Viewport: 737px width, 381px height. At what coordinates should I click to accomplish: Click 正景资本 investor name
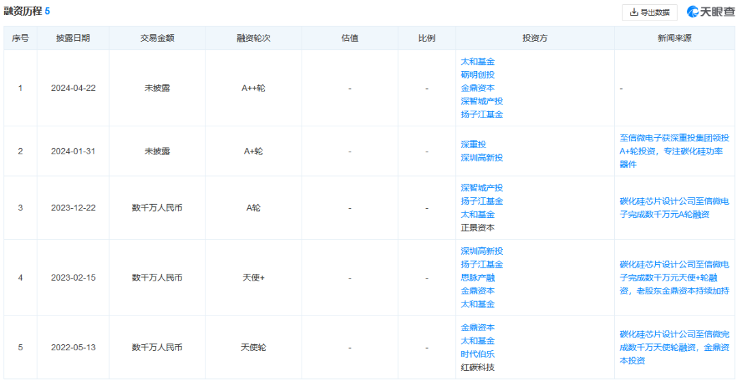click(478, 228)
